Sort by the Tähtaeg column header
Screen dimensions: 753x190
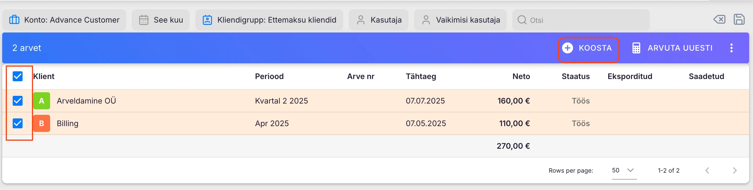421,76
